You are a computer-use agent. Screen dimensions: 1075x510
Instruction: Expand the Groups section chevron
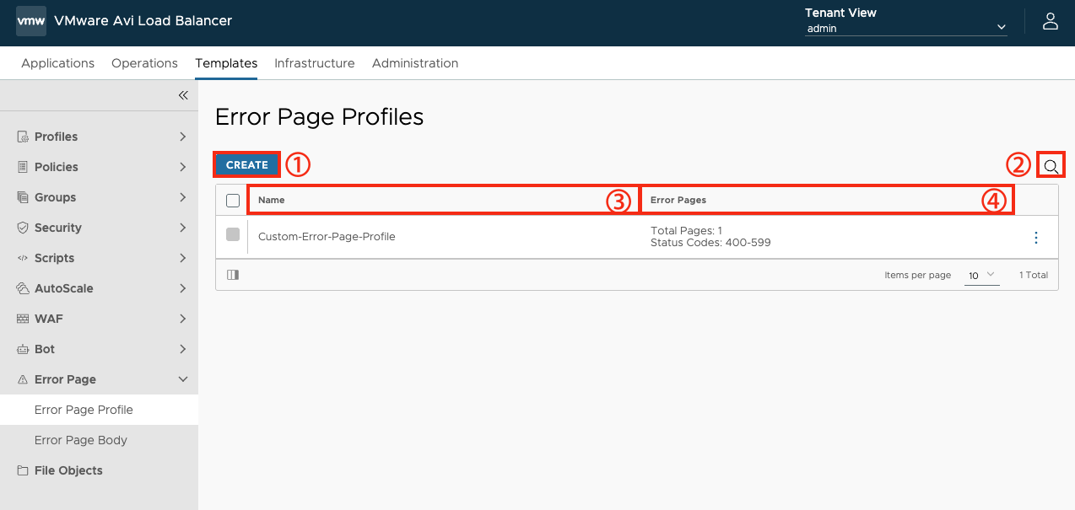(x=183, y=197)
